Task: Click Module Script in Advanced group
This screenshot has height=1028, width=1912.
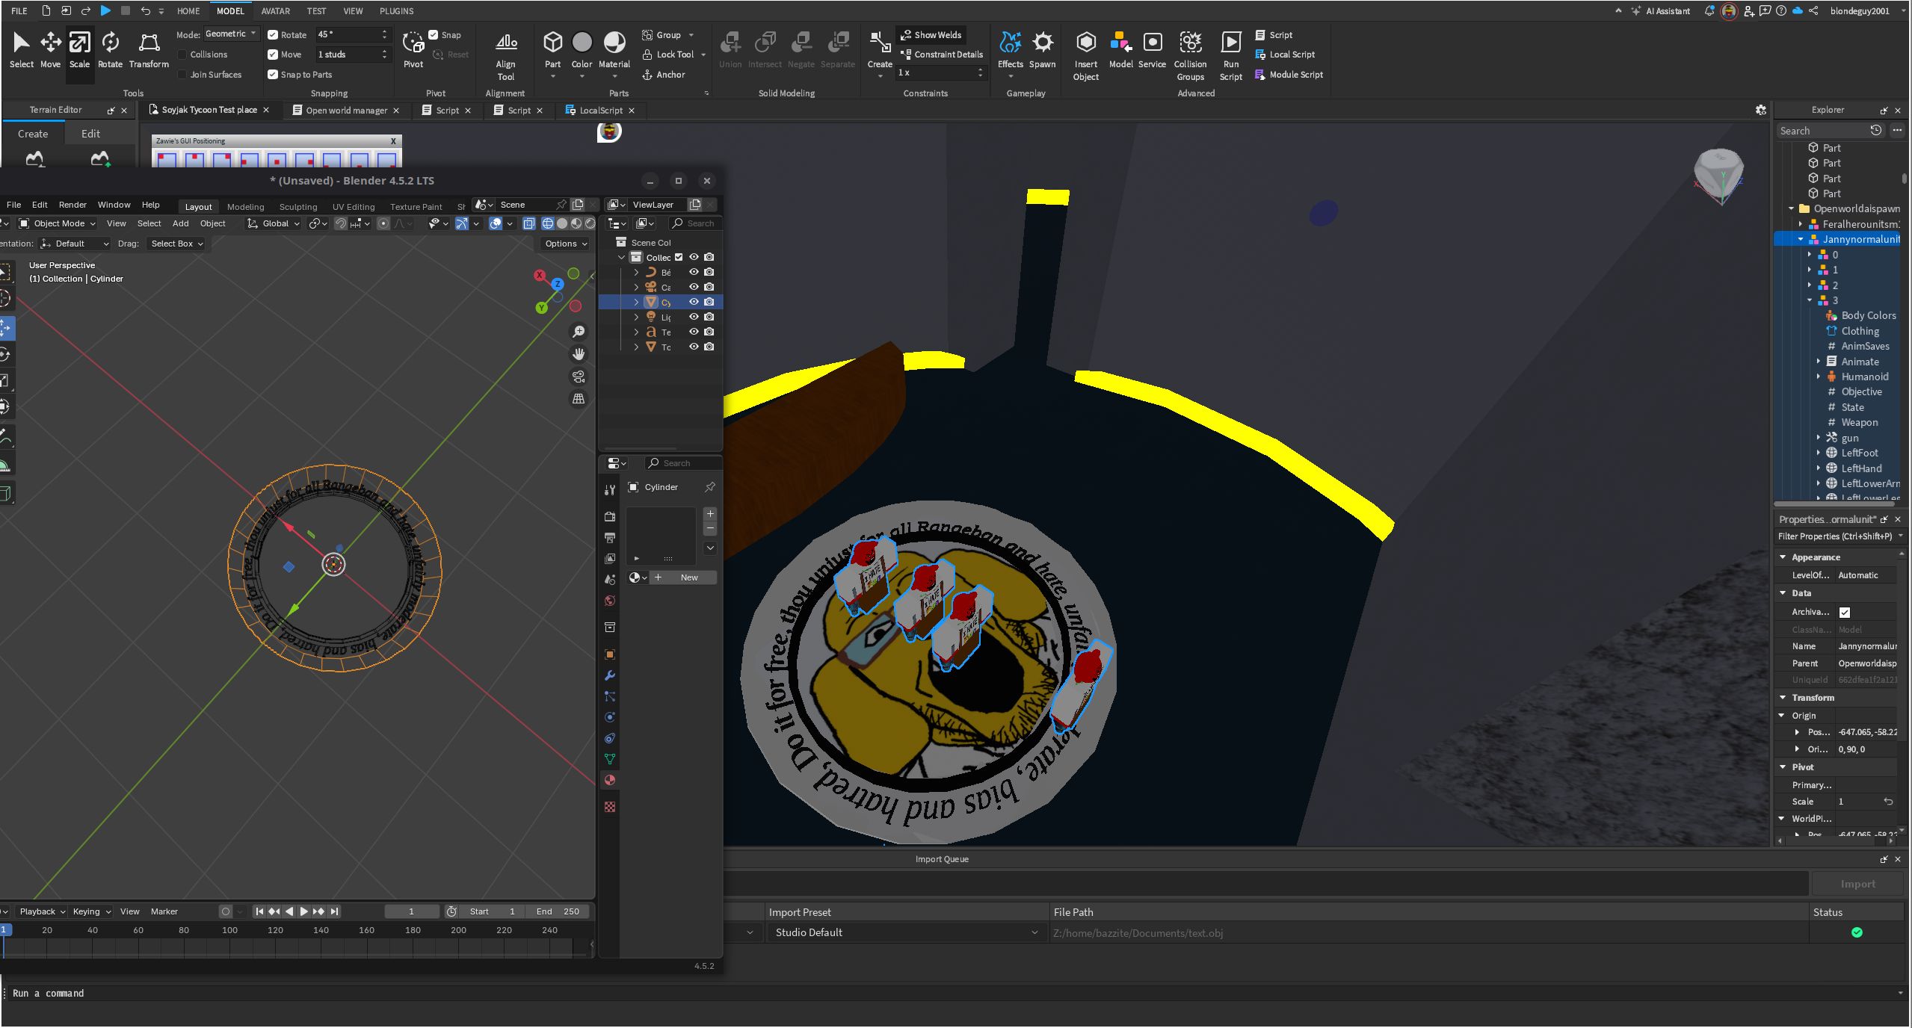Action: 1289,75
